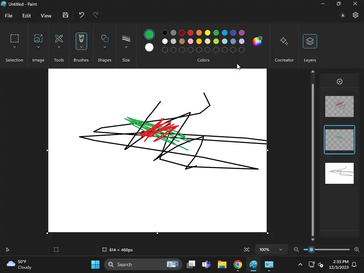Show hidden system tray icons
Image resolution: width=364 pixels, height=273 pixels.
tap(300, 264)
